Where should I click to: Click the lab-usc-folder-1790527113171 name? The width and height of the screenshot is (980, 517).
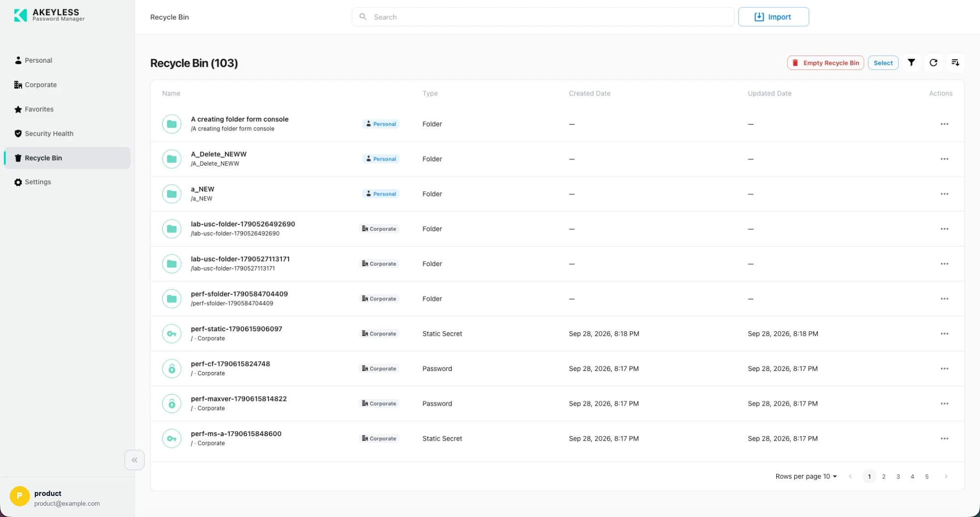click(x=240, y=259)
